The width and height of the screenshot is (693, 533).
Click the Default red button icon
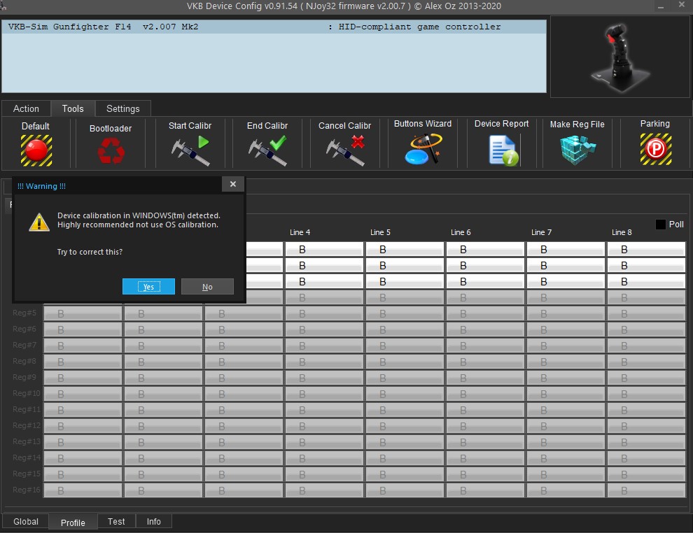[36, 150]
